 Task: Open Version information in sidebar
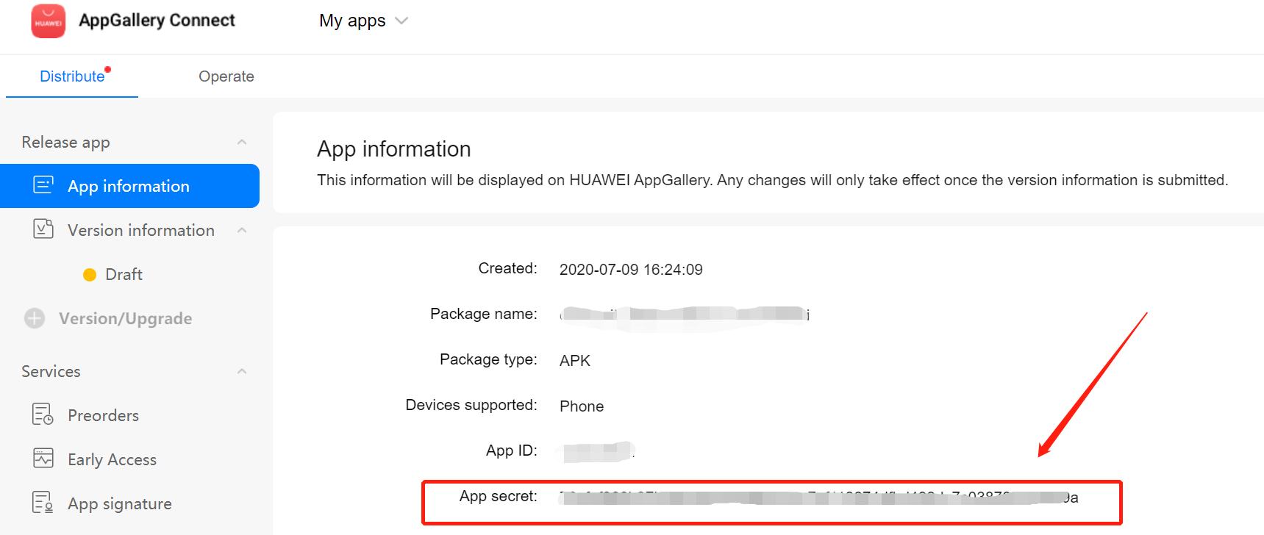pyautogui.click(x=141, y=230)
